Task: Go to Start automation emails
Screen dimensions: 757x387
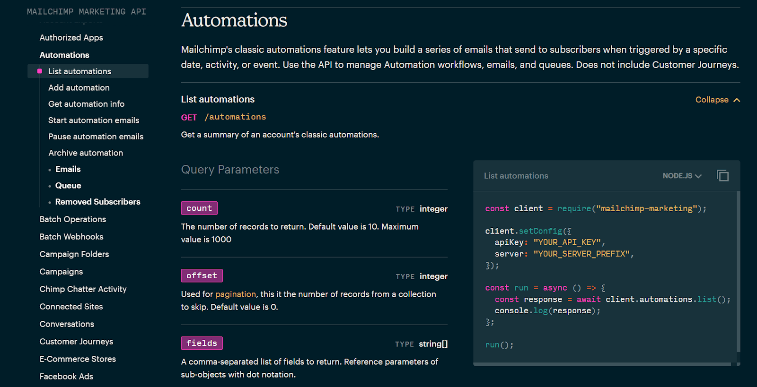Action: [x=94, y=120]
